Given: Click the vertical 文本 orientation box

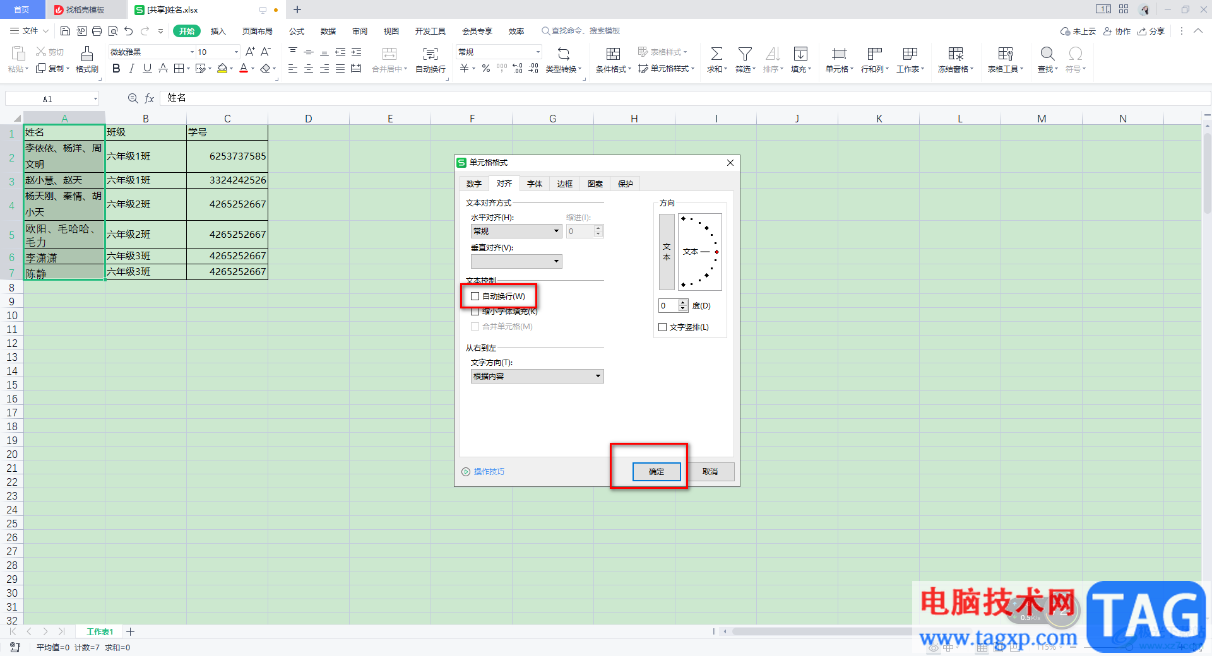Looking at the screenshot, I should click(667, 252).
